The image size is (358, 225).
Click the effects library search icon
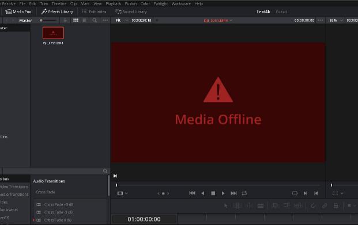point(105,171)
